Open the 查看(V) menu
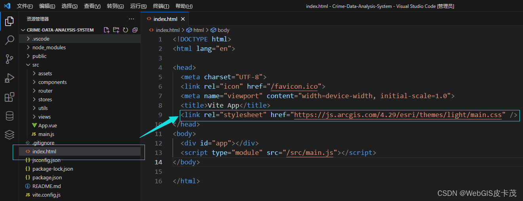523x201 pixels. tap(92, 6)
